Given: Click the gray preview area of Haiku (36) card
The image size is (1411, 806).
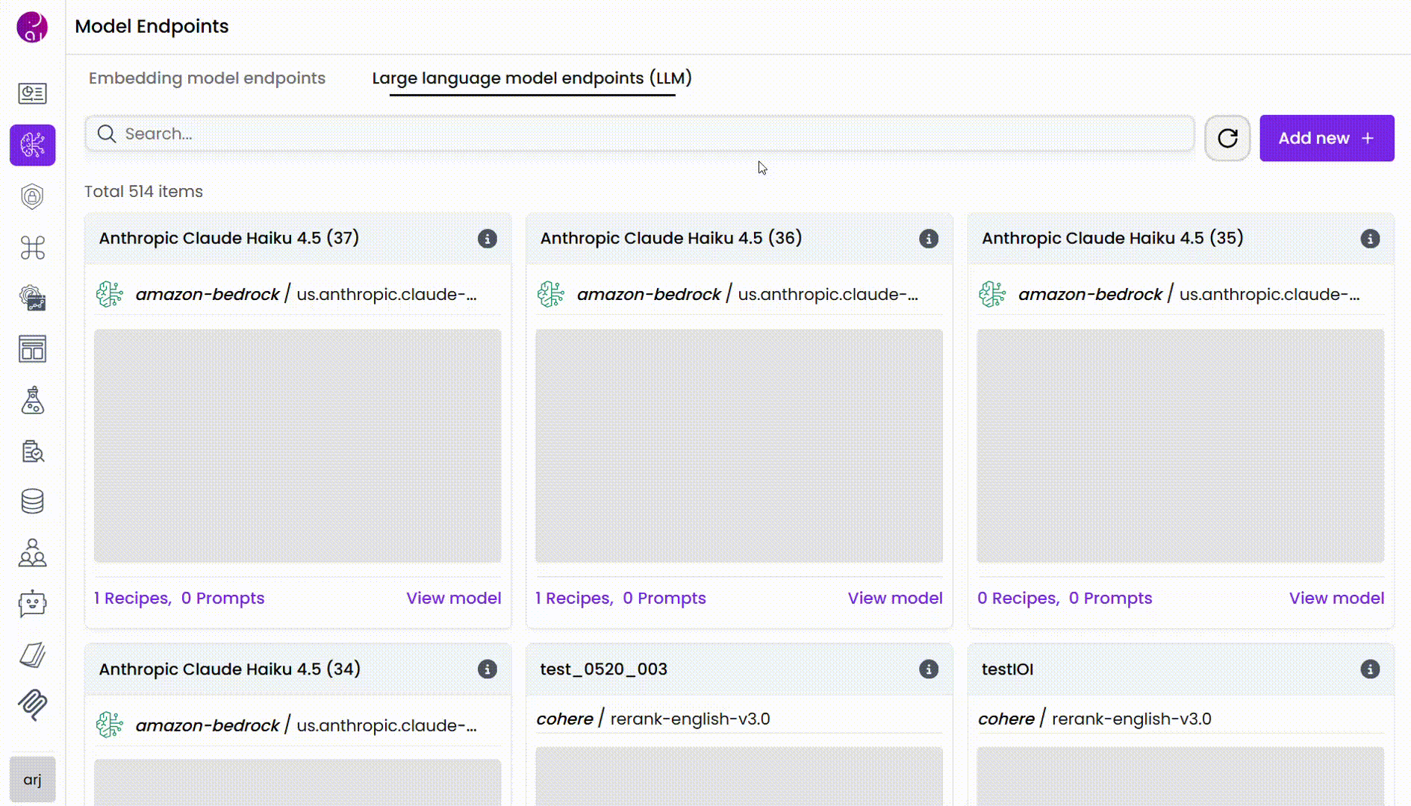Looking at the screenshot, I should point(739,446).
